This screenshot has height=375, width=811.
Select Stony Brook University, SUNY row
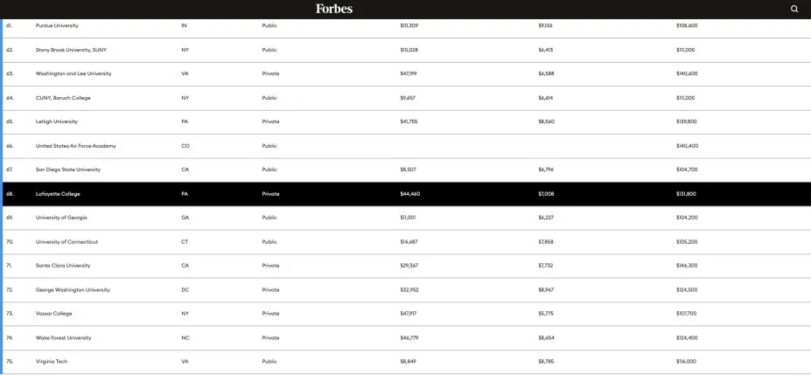click(x=70, y=50)
